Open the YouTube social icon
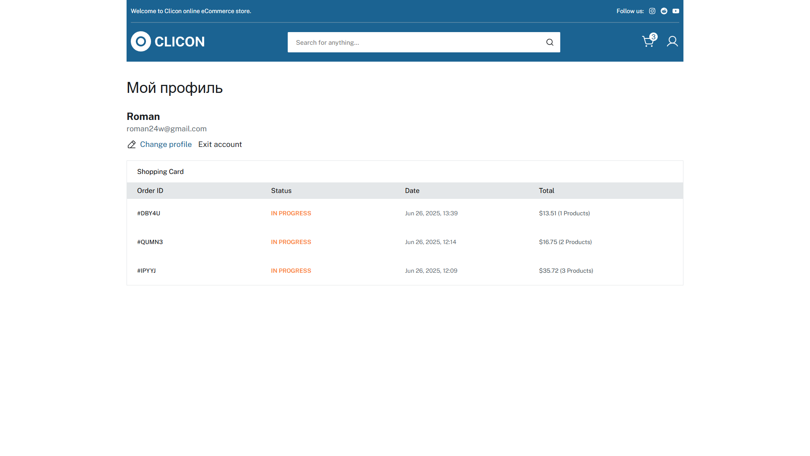 [676, 11]
